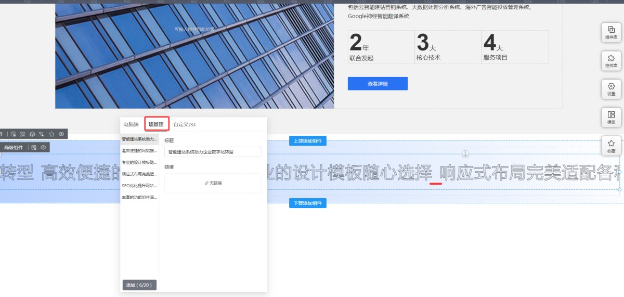Viewport: 624px width, 297px height.
Task: Click the brush style icon in row toolbar
Action: pos(22,134)
